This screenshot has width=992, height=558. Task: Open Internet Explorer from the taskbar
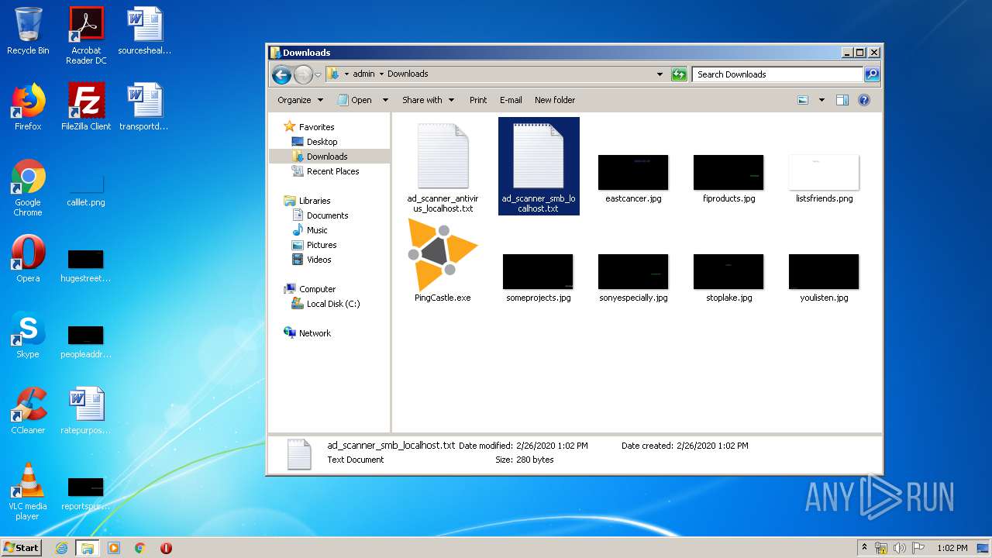point(62,548)
